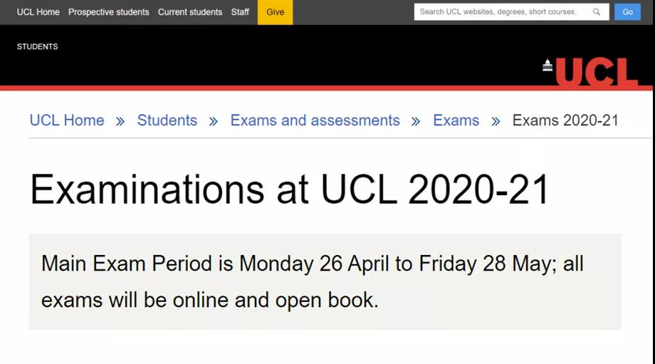This screenshot has height=364, width=655.
Task: Open the Prospective students menu item
Action: click(x=109, y=12)
